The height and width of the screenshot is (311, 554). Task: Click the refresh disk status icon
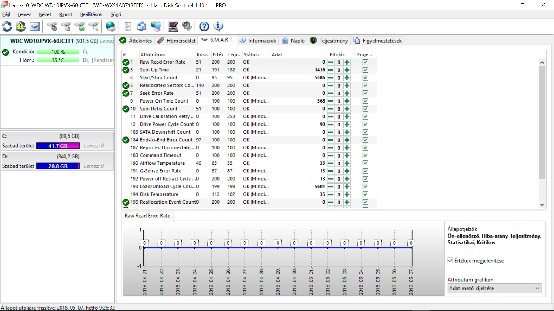7,26
